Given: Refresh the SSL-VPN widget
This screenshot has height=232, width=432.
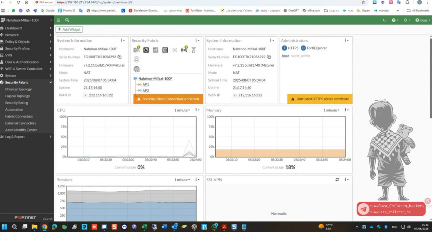Looking at the screenshot, I should coord(337,179).
